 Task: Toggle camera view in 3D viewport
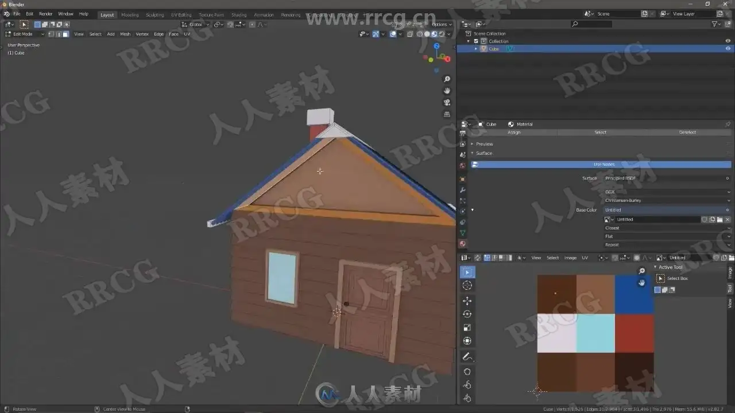(x=447, y=103)
